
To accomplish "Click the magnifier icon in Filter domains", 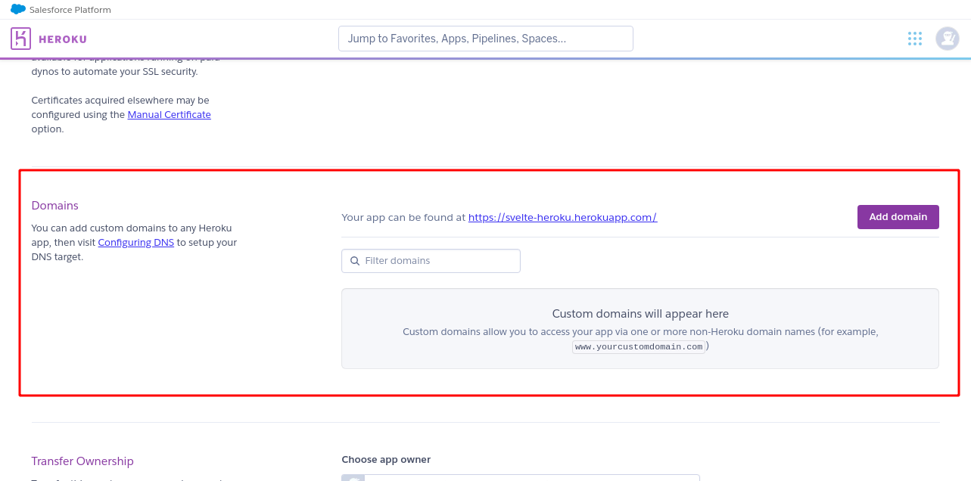I will (355, 261).
